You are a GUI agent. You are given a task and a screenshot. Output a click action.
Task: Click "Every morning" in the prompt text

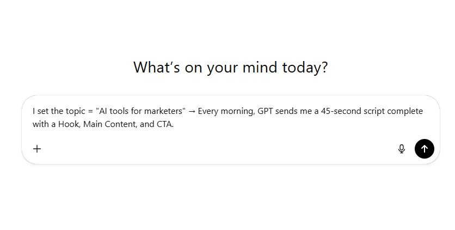click(x=226, y=111)
